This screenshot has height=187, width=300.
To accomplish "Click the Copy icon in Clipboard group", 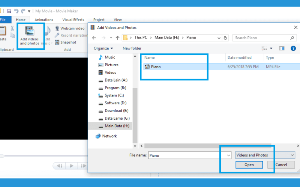I will (12, 35).
